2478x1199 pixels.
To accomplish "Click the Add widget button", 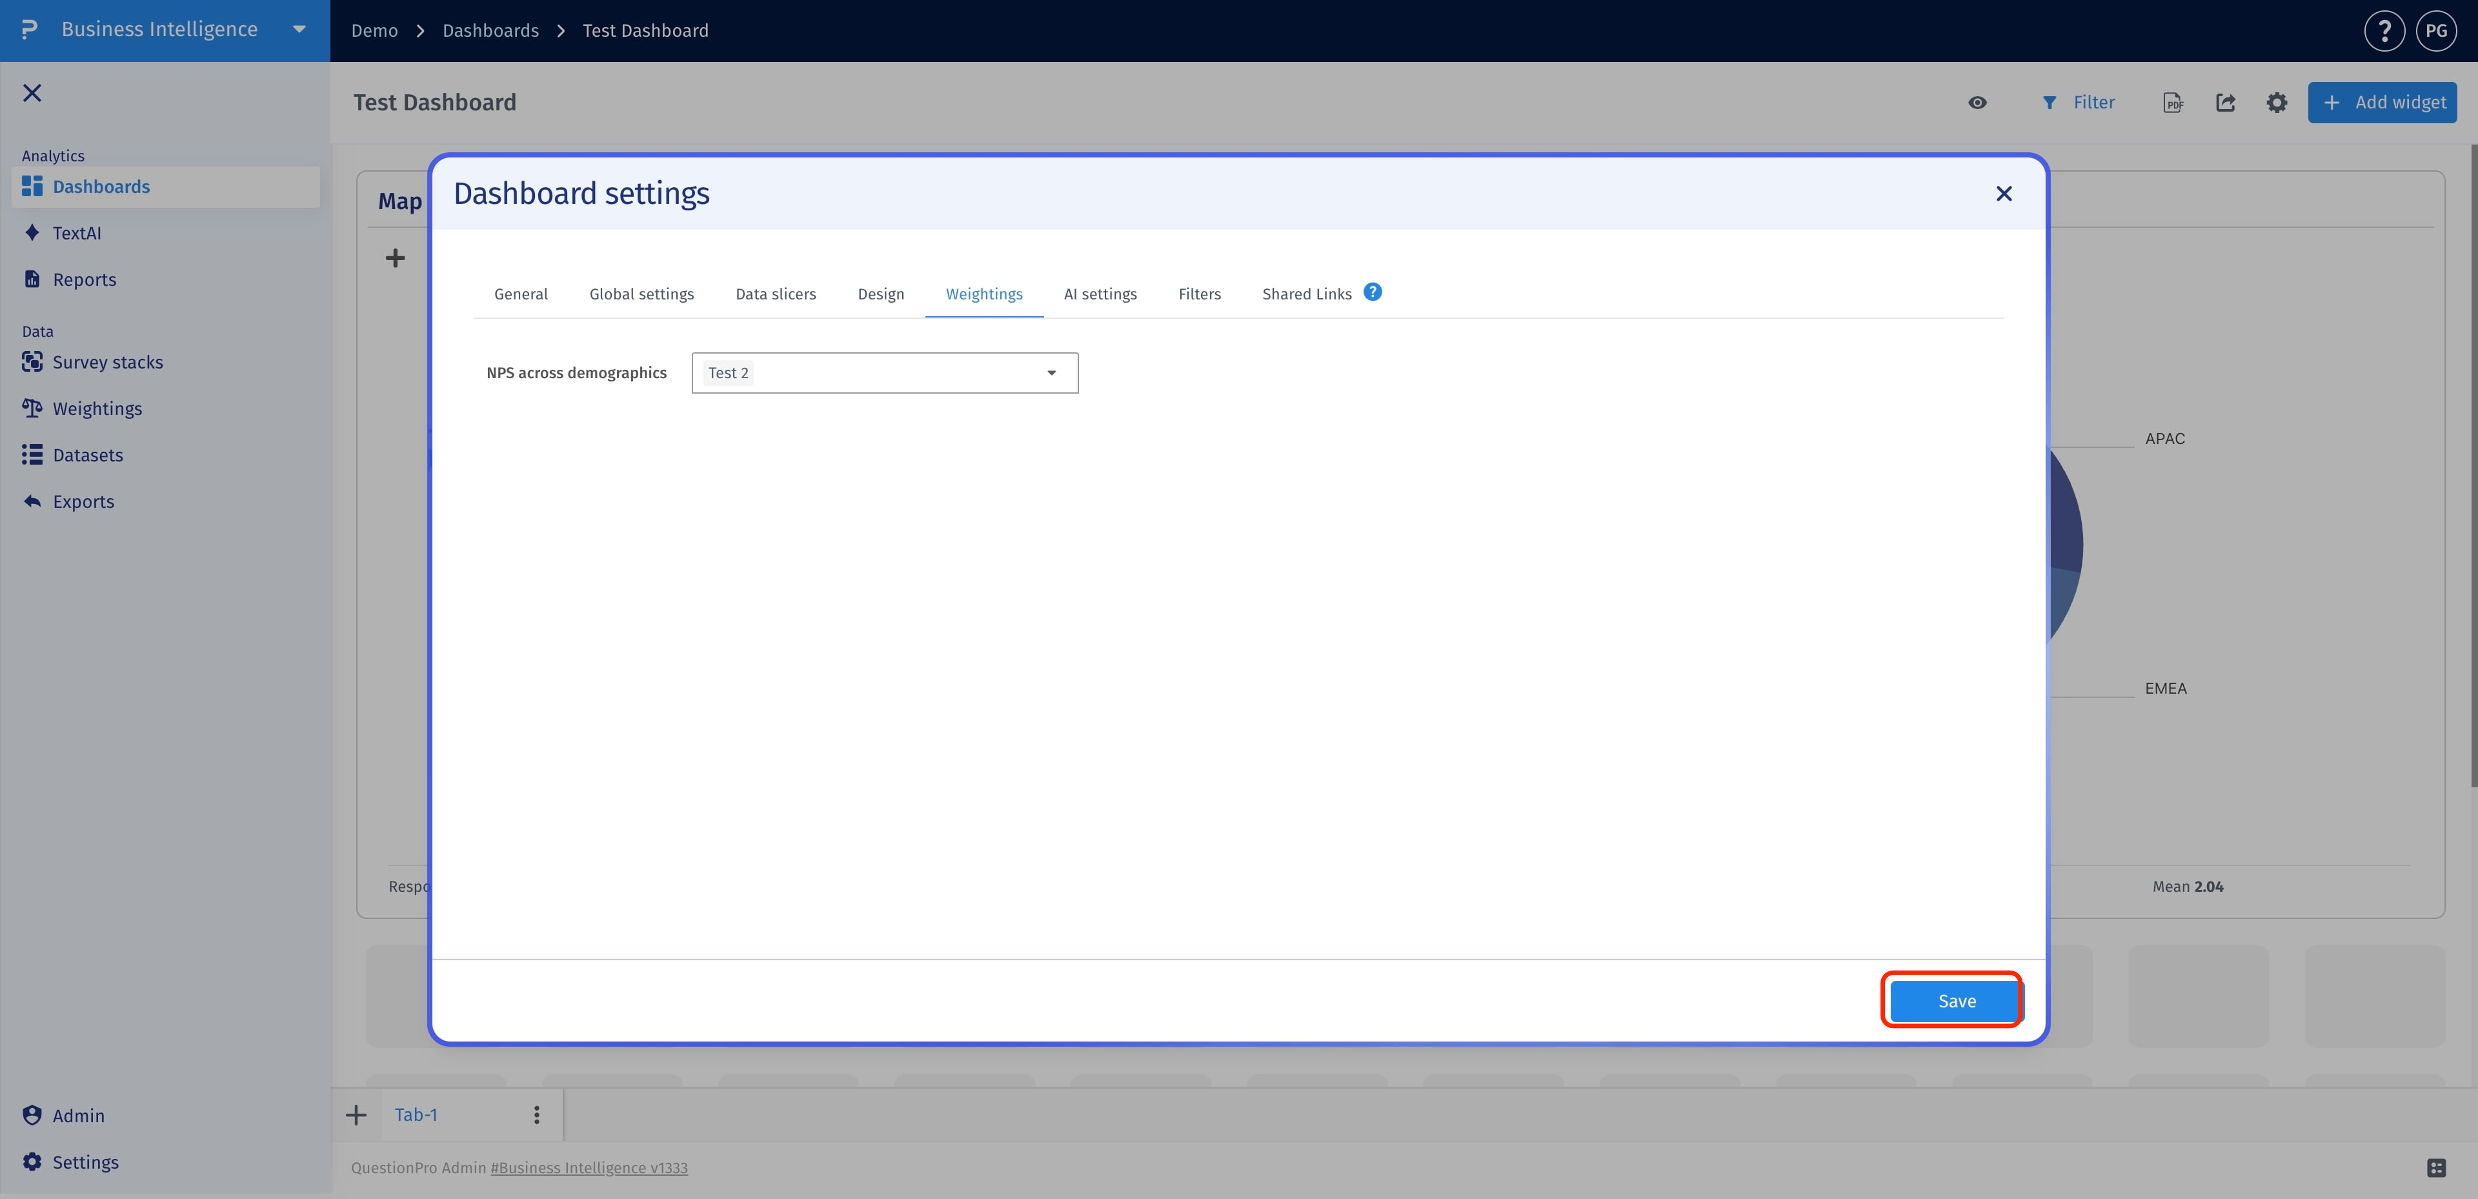I will click(x=2382, y=102).
